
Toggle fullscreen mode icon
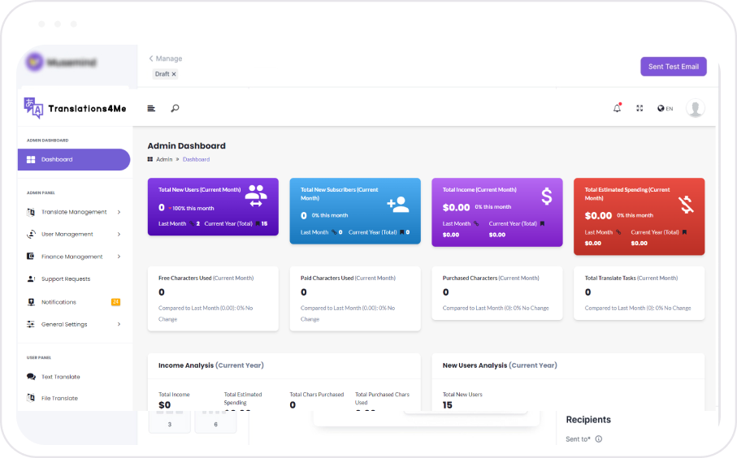(x=639, y=108)
